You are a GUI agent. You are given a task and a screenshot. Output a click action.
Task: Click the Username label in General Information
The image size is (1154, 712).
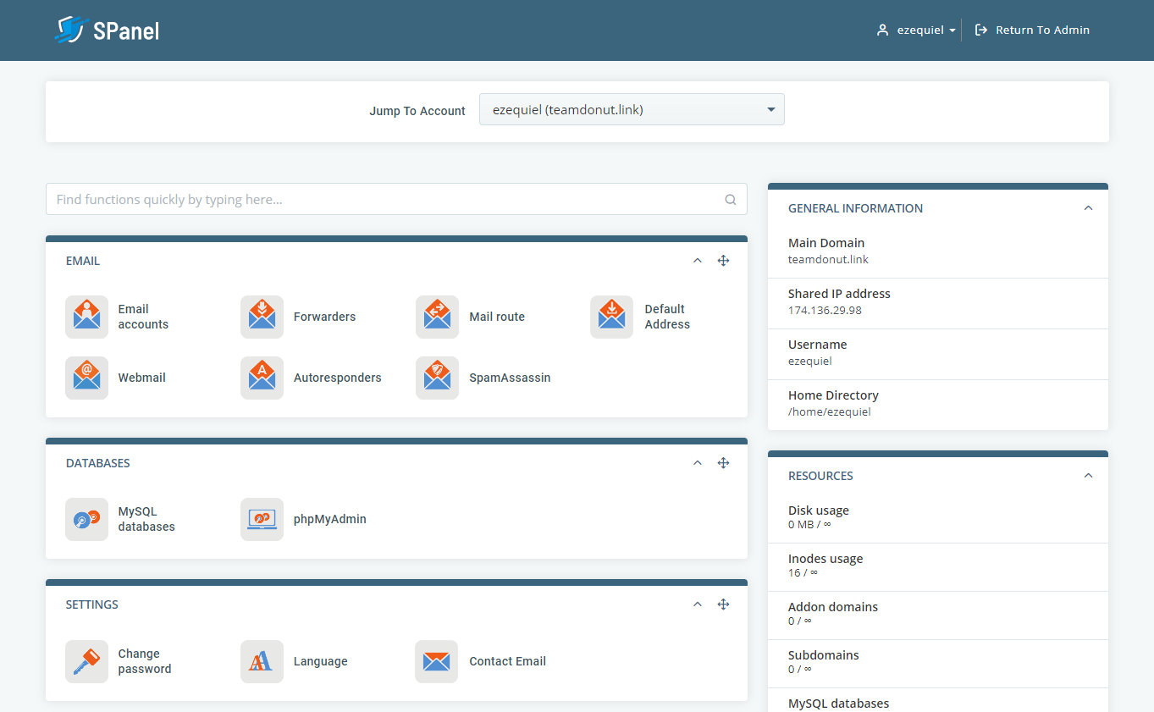pyautogui.click(x=817, y=345)
